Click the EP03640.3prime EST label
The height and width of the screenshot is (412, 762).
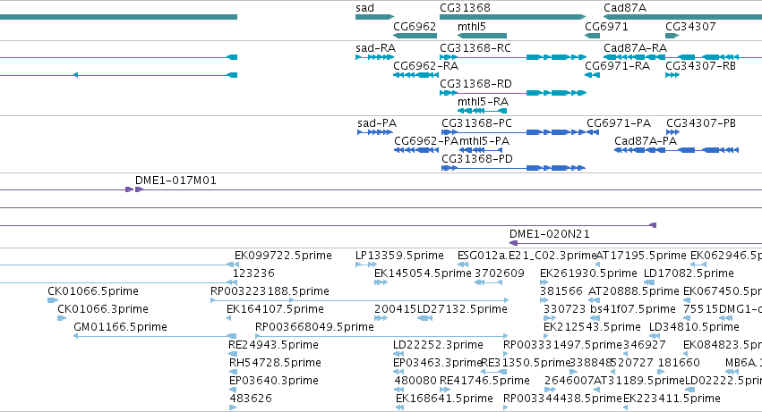(x=274, y=381)
